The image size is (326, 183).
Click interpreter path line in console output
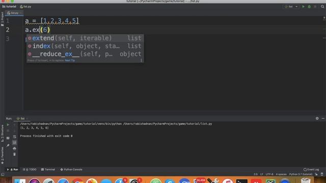[116, 124]
